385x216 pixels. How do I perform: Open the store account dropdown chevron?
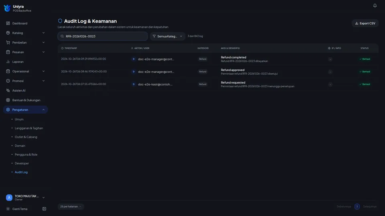click(43, 198)
